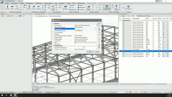Open Спецификация по пластинам dropdown
This screenshot has width=172, height=97.
pyautogui.click(x=154, y=16)
